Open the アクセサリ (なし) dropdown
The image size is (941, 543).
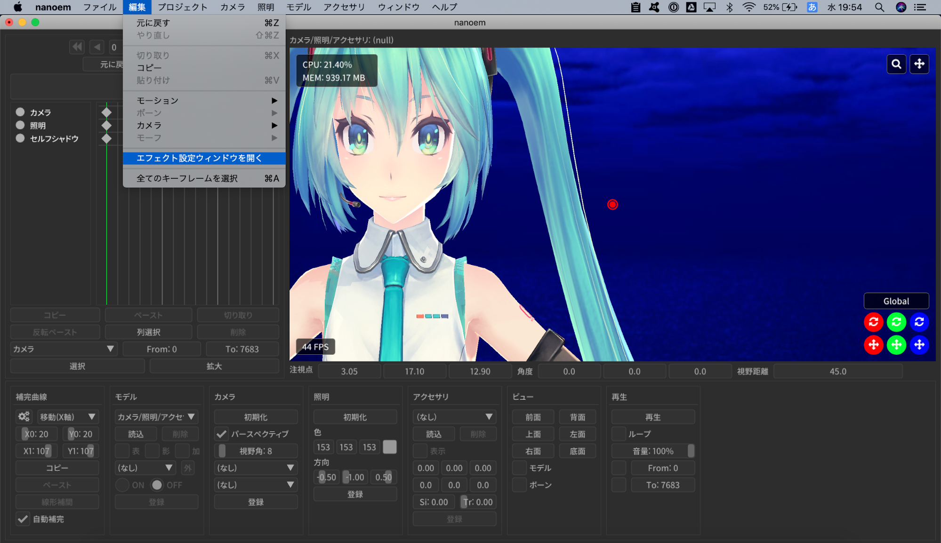tap(454, 417)
